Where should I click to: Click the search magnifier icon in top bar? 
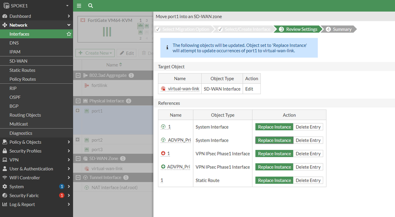point(90,6)
